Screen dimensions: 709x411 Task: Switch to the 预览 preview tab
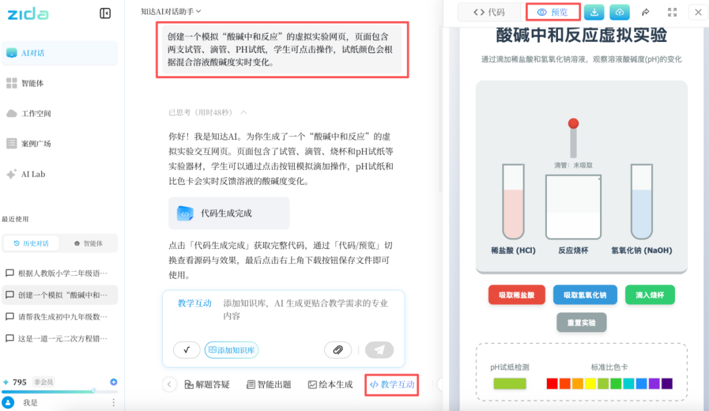point(553,12)
